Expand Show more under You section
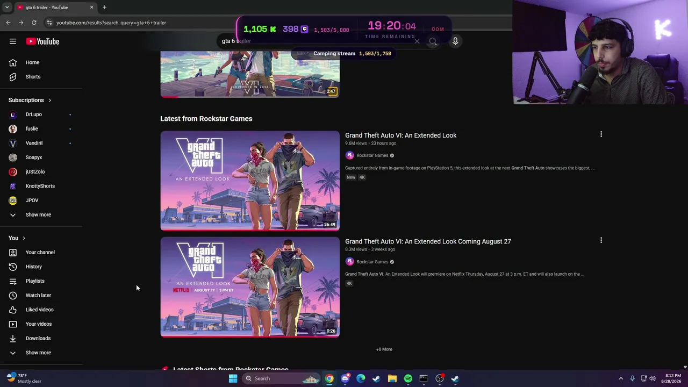 (x=41, y=353)
